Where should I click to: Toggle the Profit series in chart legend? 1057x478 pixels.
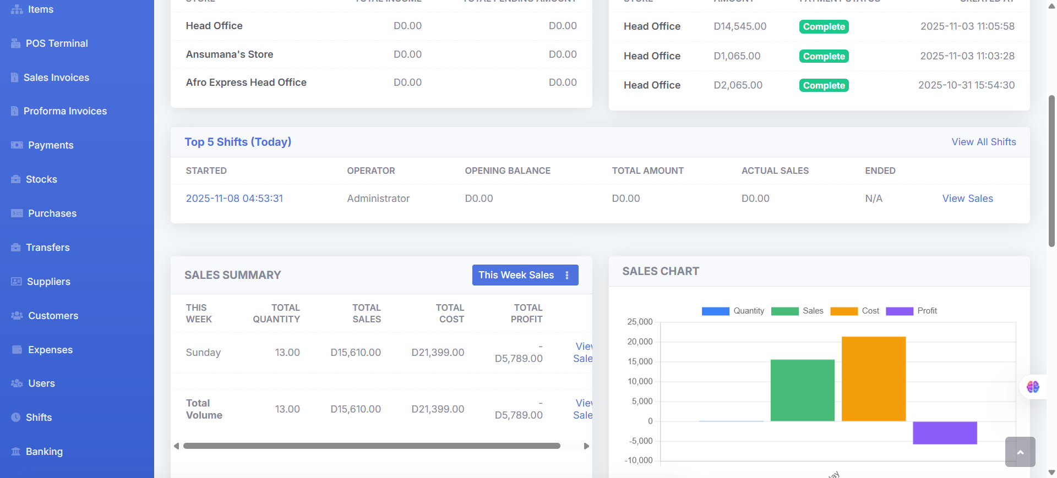pyautogui.click(x=911, y=311)
